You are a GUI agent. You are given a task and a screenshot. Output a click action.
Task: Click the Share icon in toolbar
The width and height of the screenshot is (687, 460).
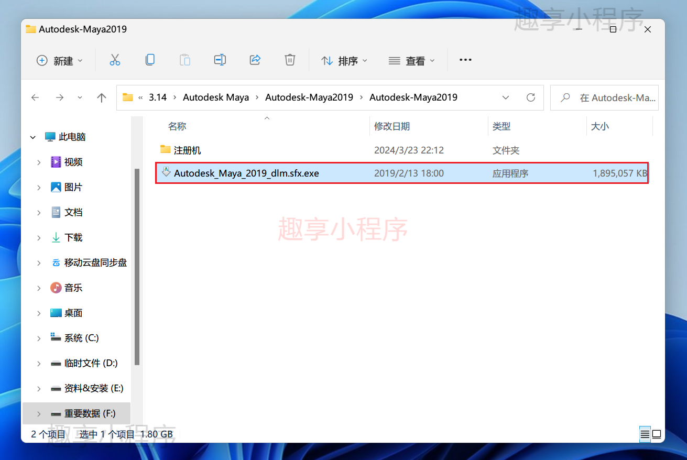click(x=255, y=60)
